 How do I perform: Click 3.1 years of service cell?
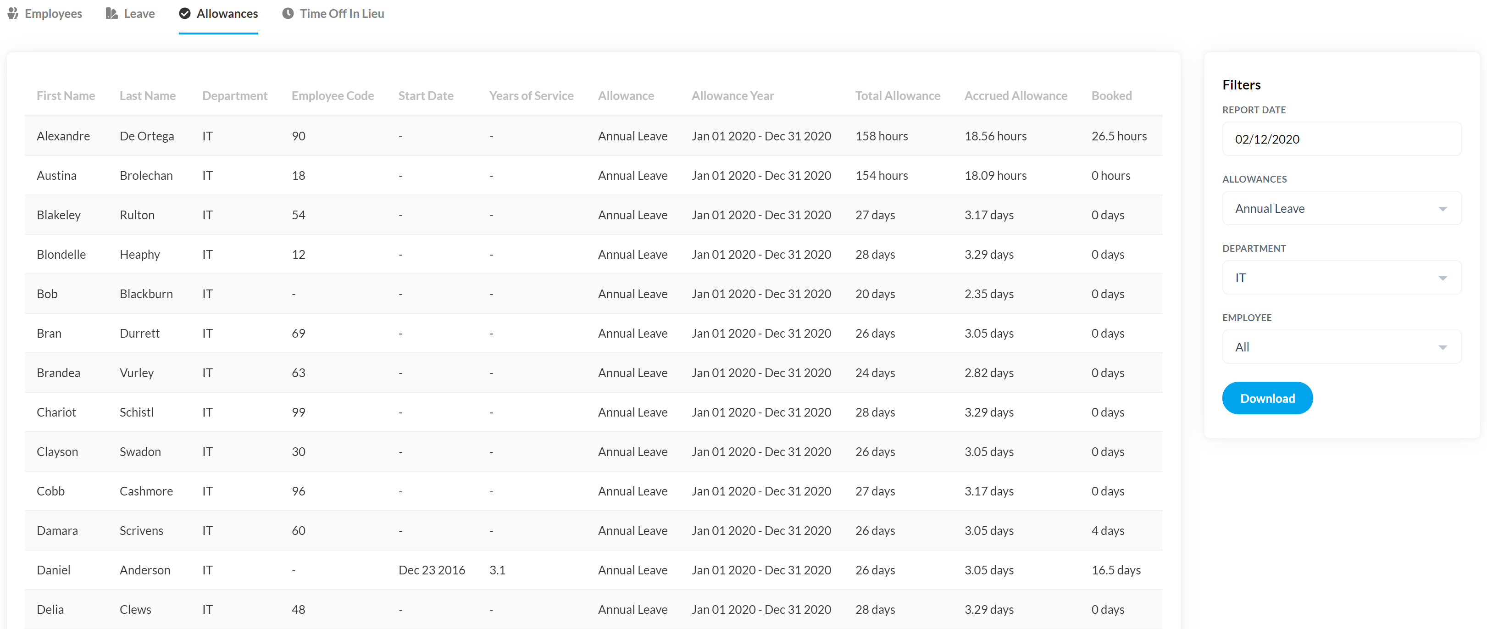click(x=498, y=571)
